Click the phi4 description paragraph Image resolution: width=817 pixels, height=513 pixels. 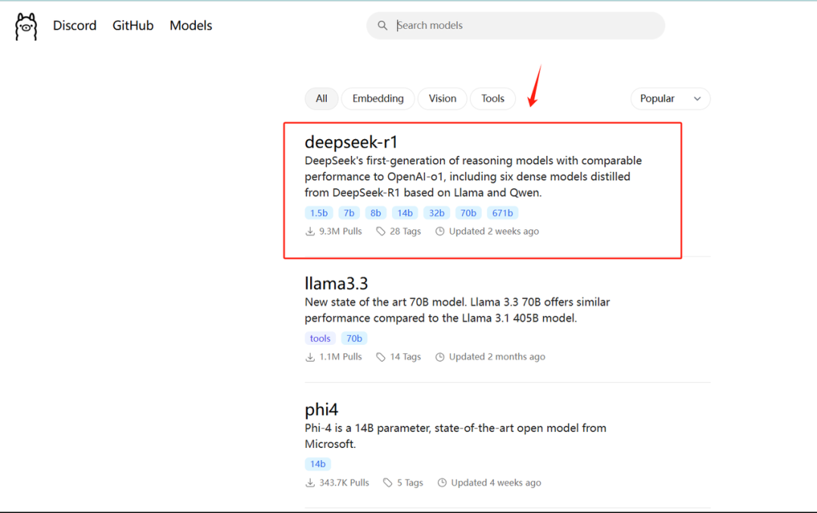(455, 436)
